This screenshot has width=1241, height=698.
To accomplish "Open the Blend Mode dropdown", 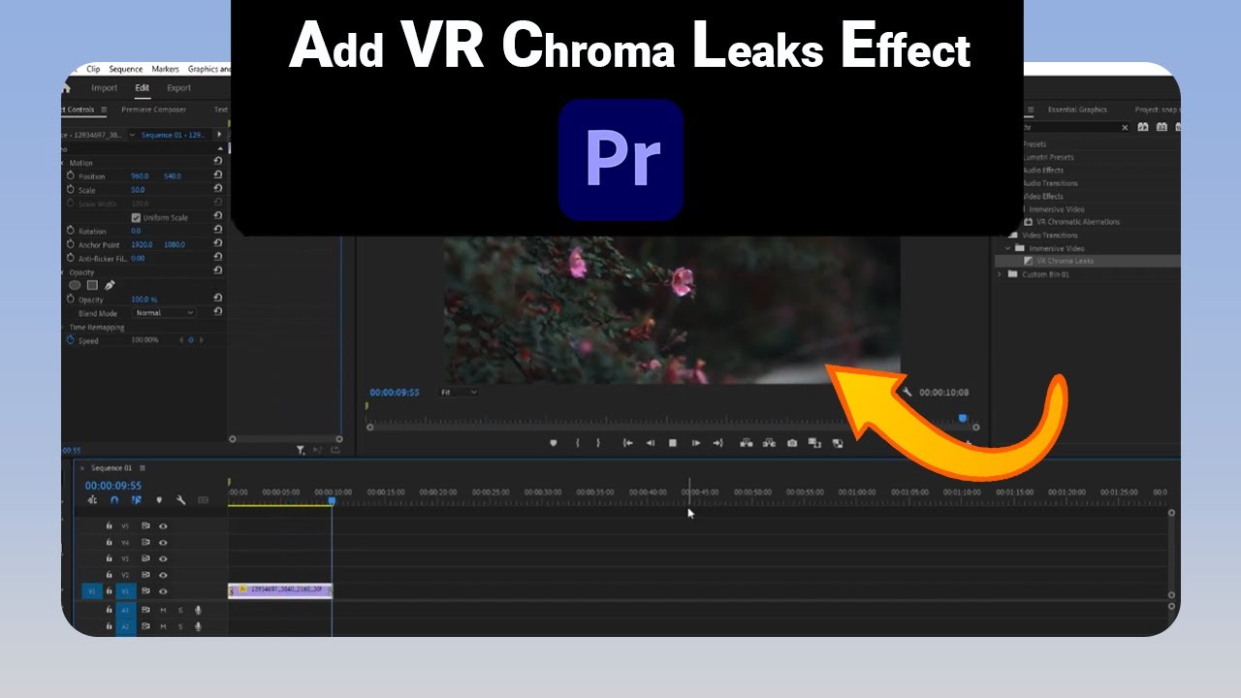I will (x=164, y=313).
